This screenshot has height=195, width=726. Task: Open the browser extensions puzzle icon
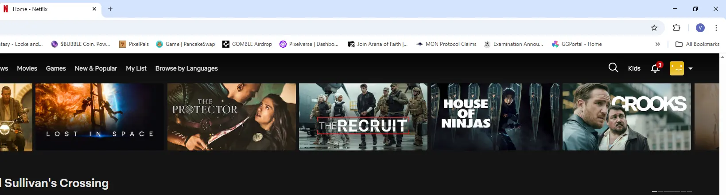coord(676,28)
